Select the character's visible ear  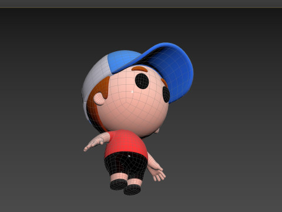pyautogui.click(x=99, y=99)
